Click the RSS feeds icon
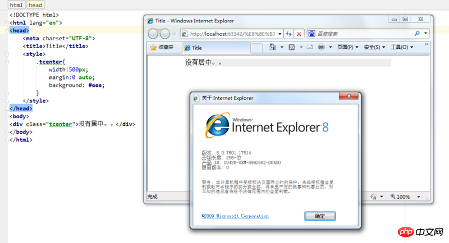 coord(291,47)
